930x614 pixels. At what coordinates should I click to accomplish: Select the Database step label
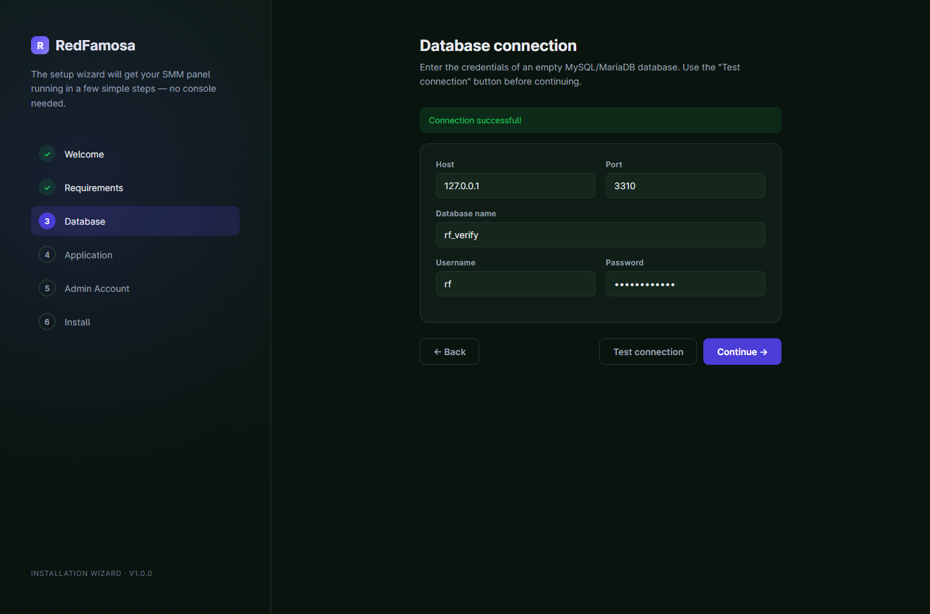click(85, 221)
